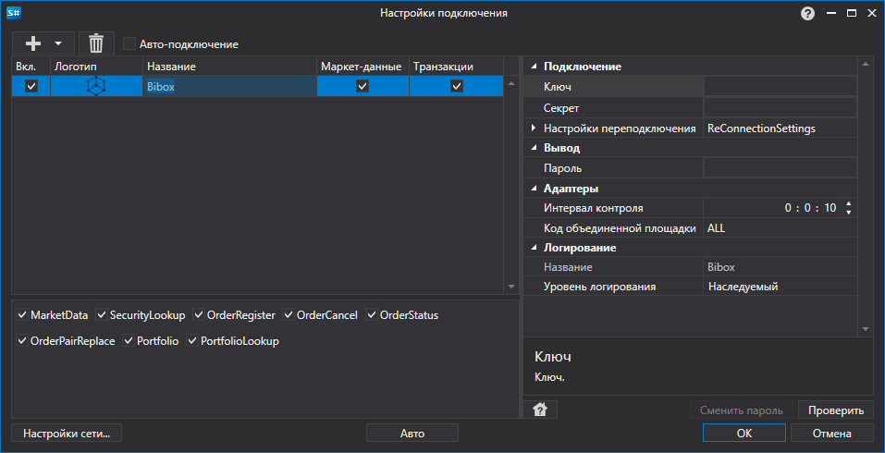Viewport: 885px width, 453px height.
Task: Select the Код объединенной площадки ALL value
Action: 780,228
